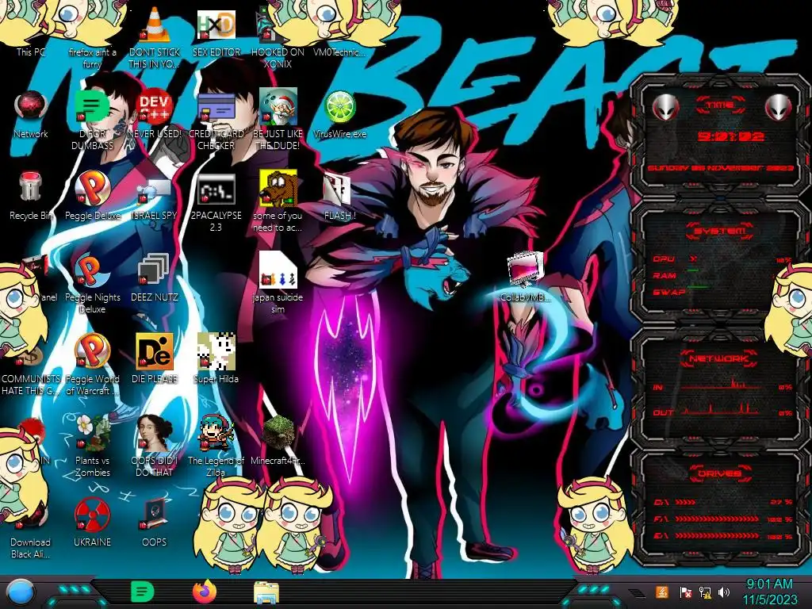This screenshot has height=609, width=812.
Task: Open the green document app in taskbar
Action: [143, 592]
